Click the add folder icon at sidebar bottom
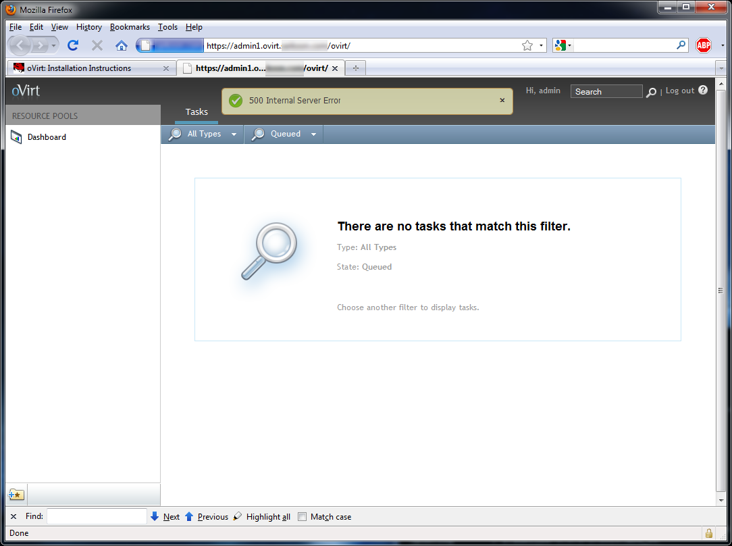Image resolution: width=732 pixels, height=546 pixels. (16, 495)
